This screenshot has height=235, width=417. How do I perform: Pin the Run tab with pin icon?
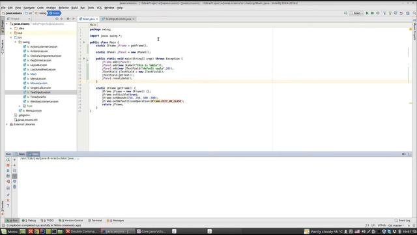click(x=8, y=195)
